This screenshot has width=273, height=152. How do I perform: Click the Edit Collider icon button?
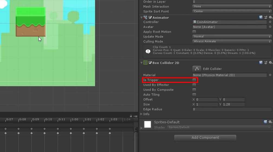tap(197, 69)
